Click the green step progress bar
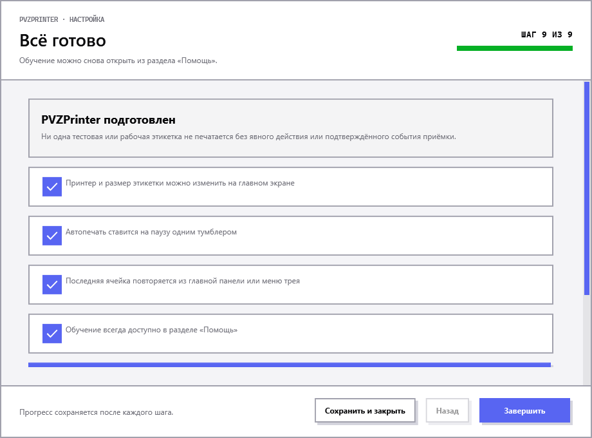The height and width of the screenshot is (438, 592). (515, 48)
